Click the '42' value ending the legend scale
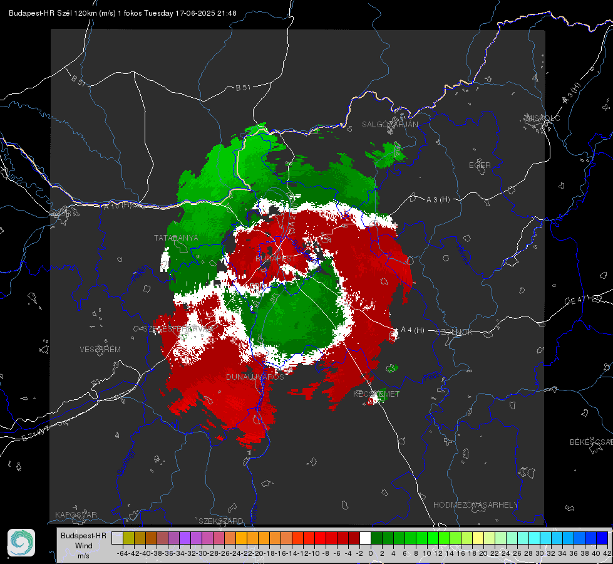 coord(607,553)
